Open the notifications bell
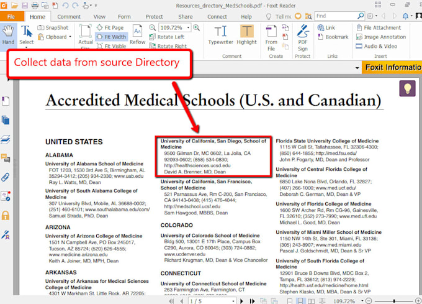422x304 pixels. pyautogui.click(x=406, y=16)
